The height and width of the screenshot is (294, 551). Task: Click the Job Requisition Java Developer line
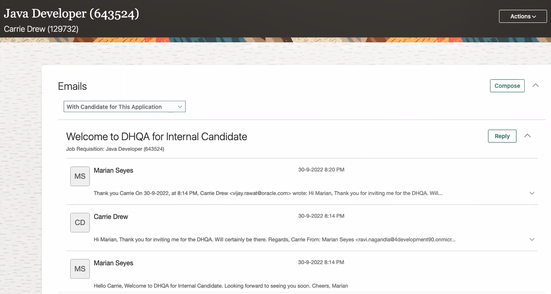click(115, 149)
